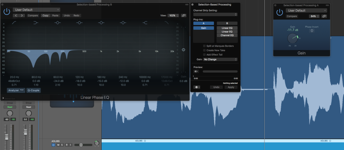This screenshot has height=150, width=344.
Task: Expand the Channel Strip Setting dropdown
Action: coord(215,15)
